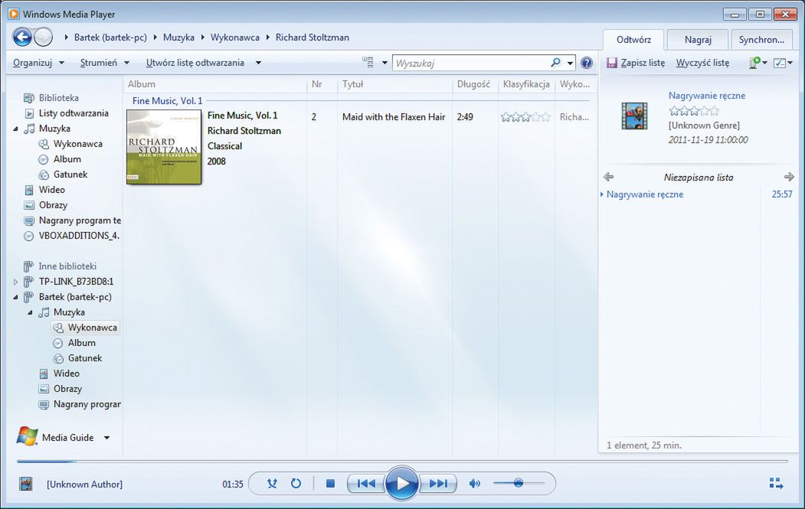Collapse the top Muzyka tree node

[15, 129]
